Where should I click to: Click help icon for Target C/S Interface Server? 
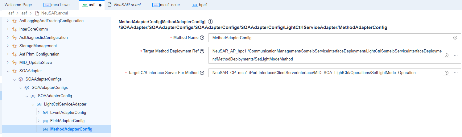[202, 73]
